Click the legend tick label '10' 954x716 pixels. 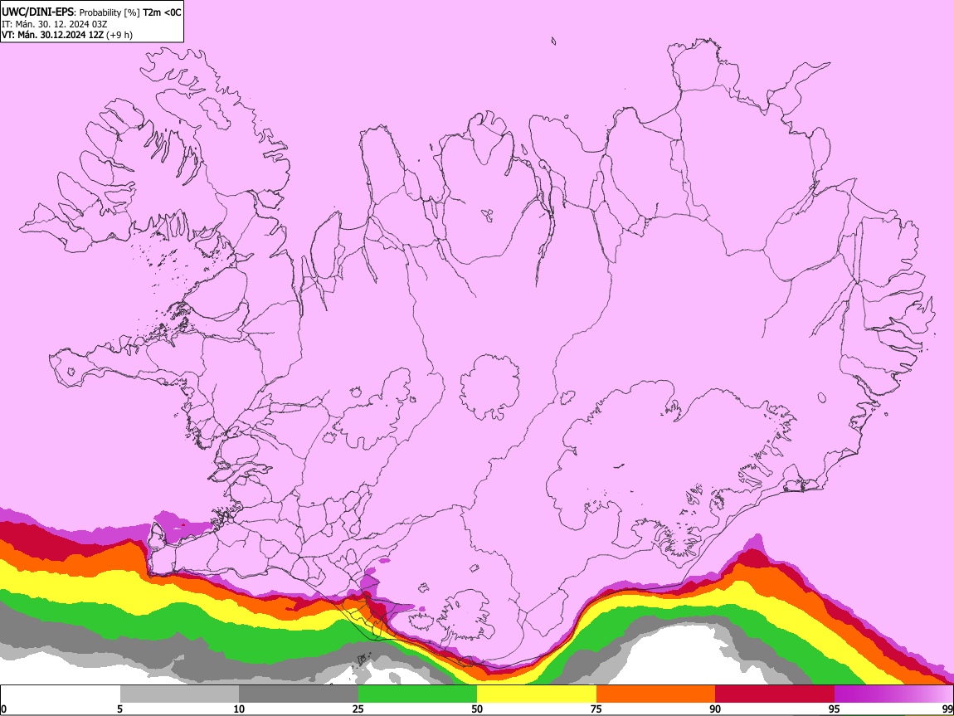(239, 709)
